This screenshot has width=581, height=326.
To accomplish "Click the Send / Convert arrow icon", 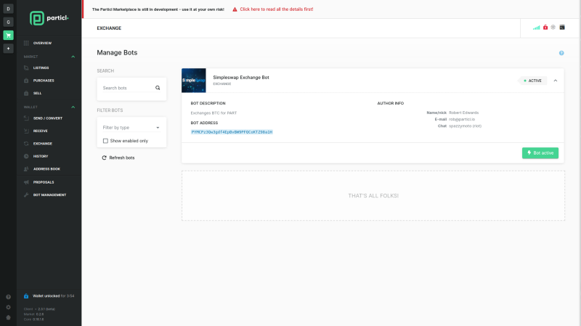I will [x=26, y=118].
